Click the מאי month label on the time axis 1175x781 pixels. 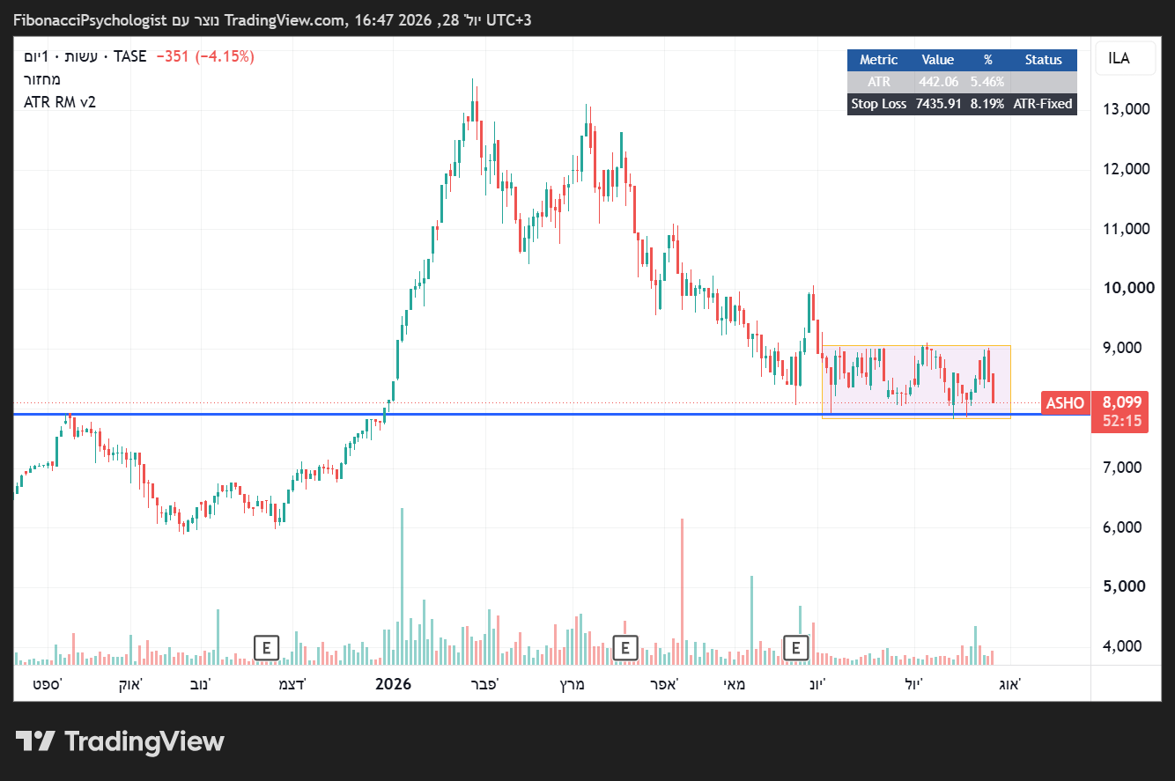pyautogui.click(x=735, y=683)
